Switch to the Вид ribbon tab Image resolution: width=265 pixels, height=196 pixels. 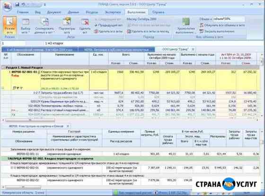pyautogui.click(x=37, y=12)
